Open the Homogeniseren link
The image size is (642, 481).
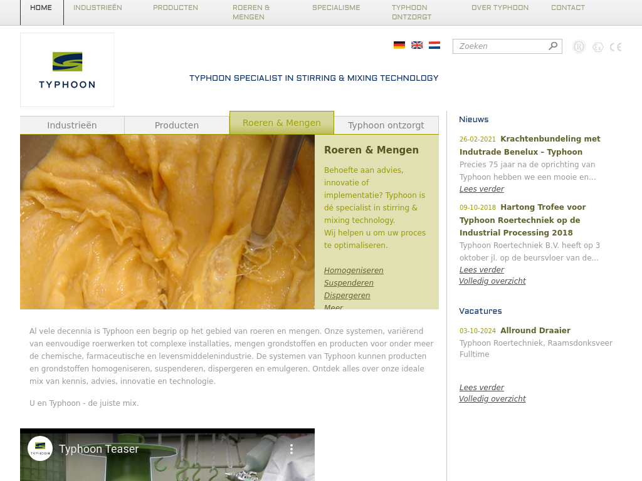click(x=354, y=271)
